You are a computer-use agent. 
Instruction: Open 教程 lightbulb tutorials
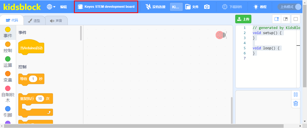click(260, 7)
